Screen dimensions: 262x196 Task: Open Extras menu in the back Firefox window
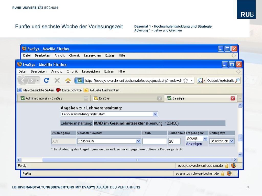(110, 55)
